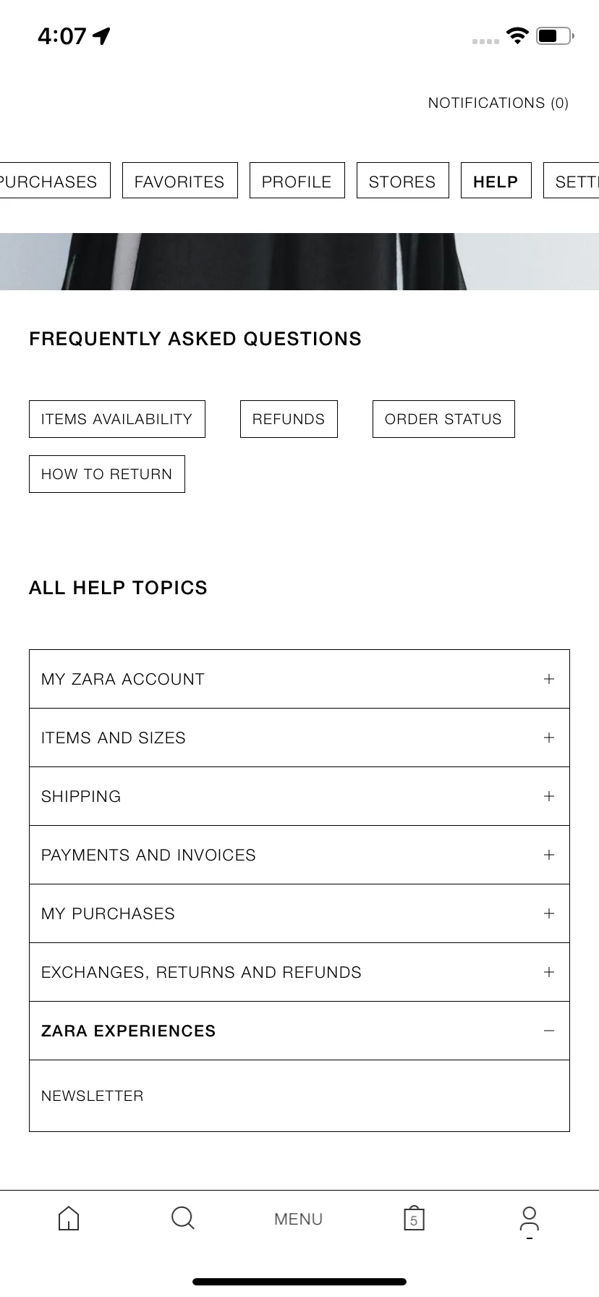This screenshot has width=599, height=1297.
Task: Expand Items and Sizes topic
Action: [x=299, y=738]
